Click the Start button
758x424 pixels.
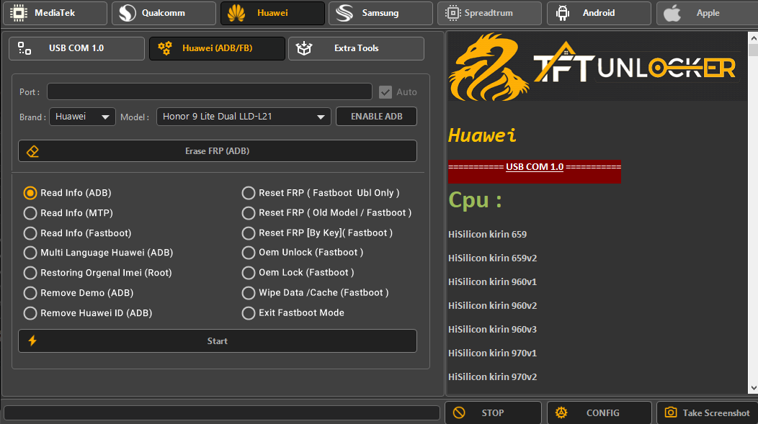[218, 341]
